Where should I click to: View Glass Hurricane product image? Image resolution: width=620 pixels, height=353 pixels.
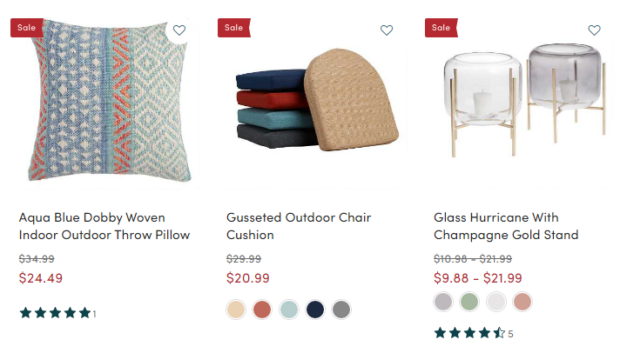click(x=520, y=103)
